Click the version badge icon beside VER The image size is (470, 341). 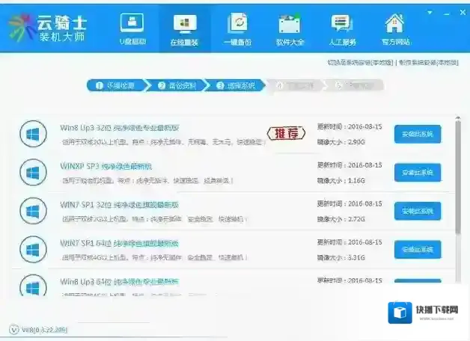coord(13,330)
